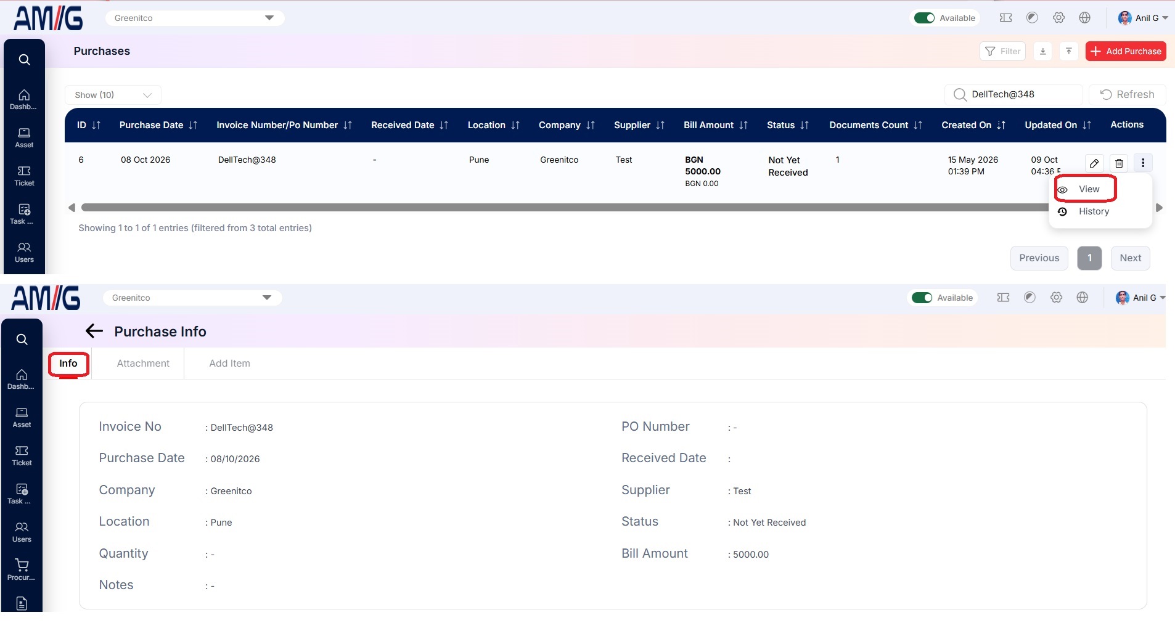Image resolution: width=1175 pixels, height=623 pixels.
Task: Switch to the Attachment tab
Action: [x=143, y=364]
